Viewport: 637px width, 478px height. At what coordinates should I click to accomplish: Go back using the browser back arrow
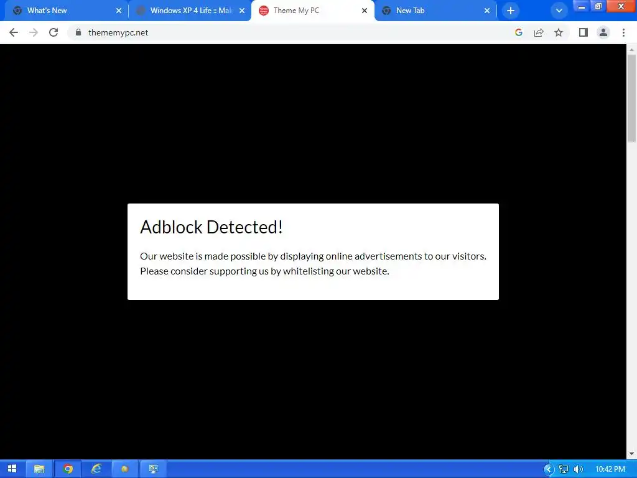click(14, 32)
